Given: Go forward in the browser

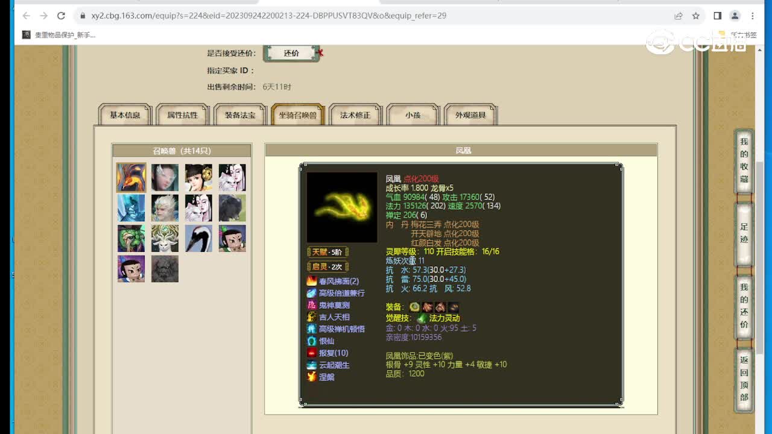Looking at the screenshot, I should click(x=43, y=16).
